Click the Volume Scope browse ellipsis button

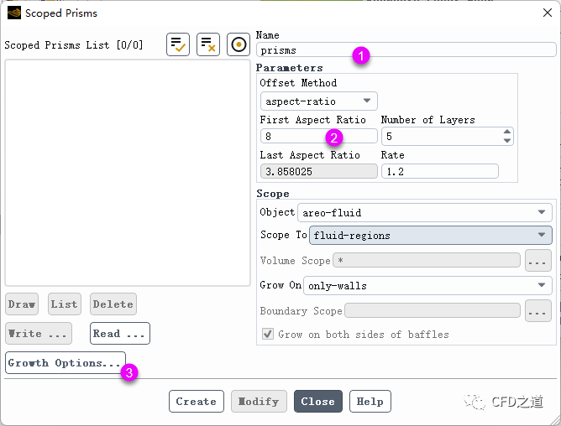(x=537, y=261)
